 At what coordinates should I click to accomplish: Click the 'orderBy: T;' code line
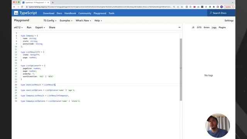click(29, 74)
